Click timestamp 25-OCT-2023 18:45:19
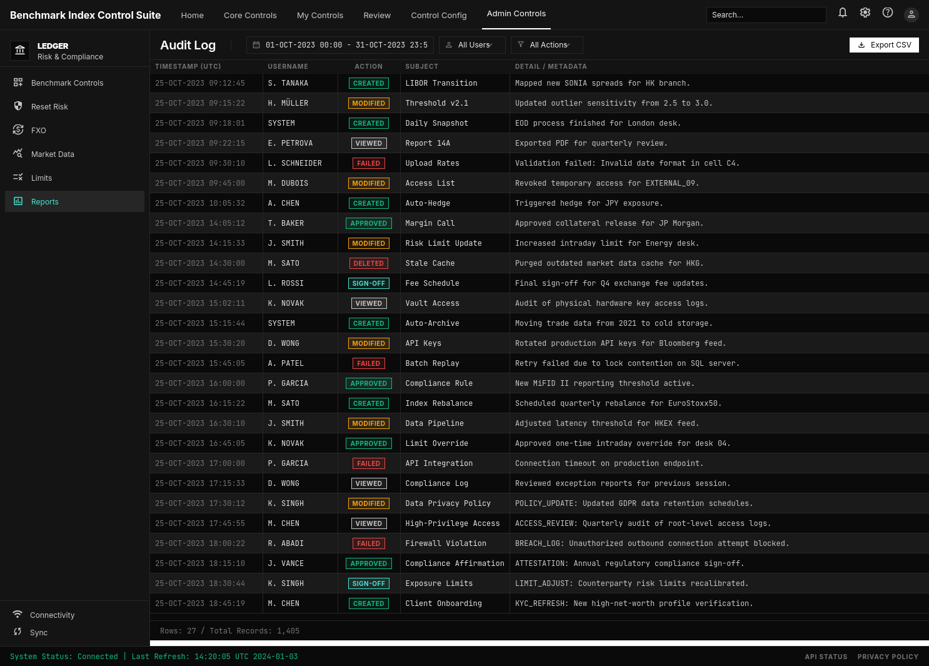 (x=200, y=603)
